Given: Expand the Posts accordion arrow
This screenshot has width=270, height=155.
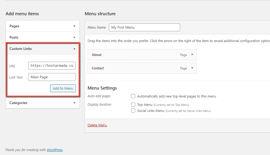Looking at the screenshot, I should [74, 37].
